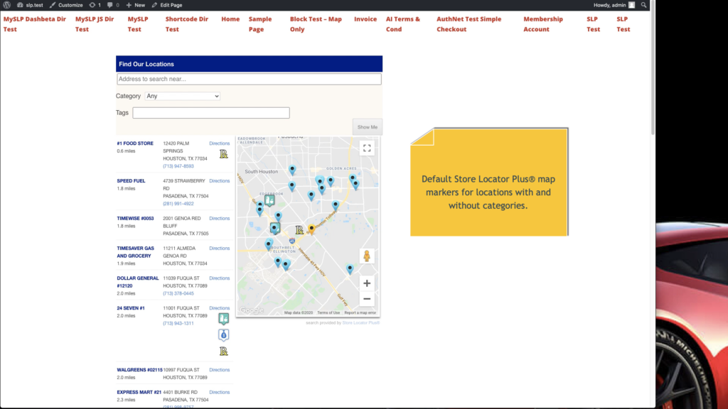Click the admin avatar next to Howdy
Image resolution: width=728 pixels, height=409 pixels.
coord(631,5)
